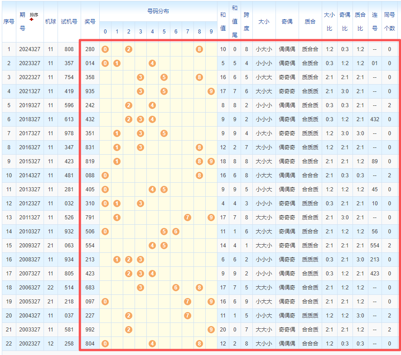The image size is (401, 355).
Task: Click the 和值 column header
Action: coord(223,21)
